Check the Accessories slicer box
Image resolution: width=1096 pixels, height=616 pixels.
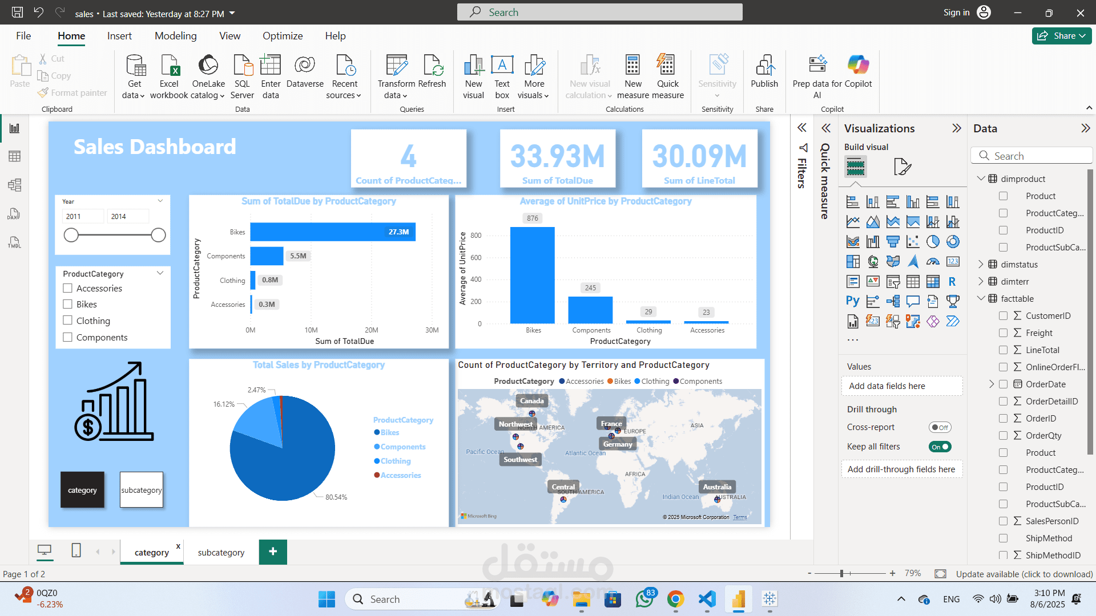pos(67,288)
